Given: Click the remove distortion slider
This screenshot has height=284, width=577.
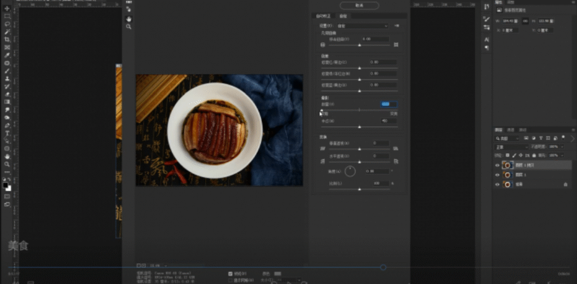Looking at the screenshot, I should pyautogui.click(x=359, y=45).
